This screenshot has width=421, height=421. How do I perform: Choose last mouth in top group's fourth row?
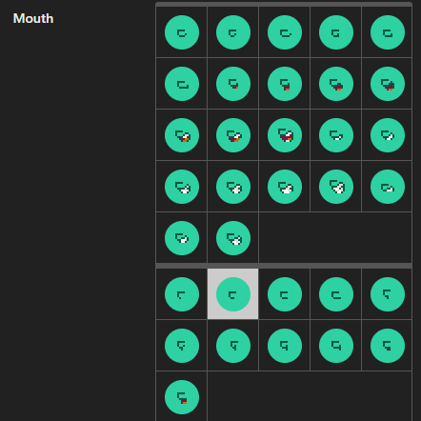coord(387,187)
